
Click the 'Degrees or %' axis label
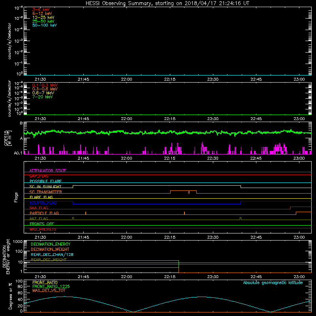[x=10, y=296]
